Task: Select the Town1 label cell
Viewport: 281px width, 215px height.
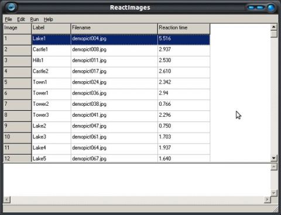Action: [x=52, y=84]
